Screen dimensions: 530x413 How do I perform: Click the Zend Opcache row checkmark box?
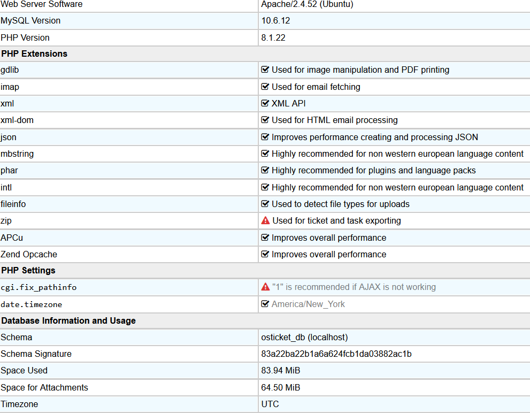tap(265, 254)
